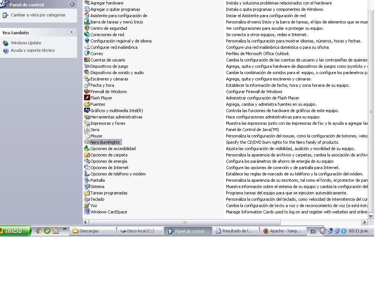Viewport: 381px width, 286px height.
Task: Click the Herramientas administrativas icon
Action: tap(87, 117)
